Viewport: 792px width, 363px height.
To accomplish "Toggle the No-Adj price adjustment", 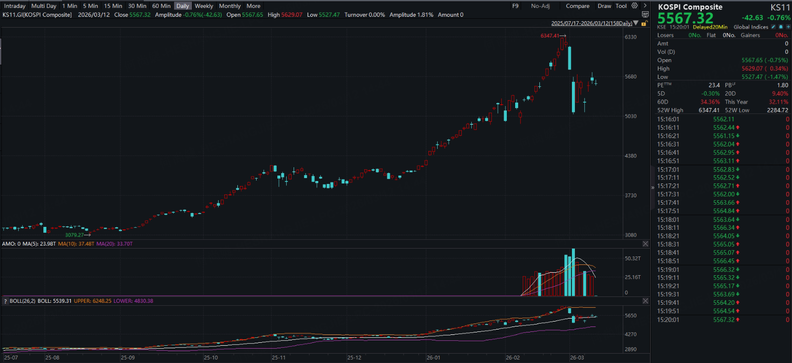I will click(540, 6).
